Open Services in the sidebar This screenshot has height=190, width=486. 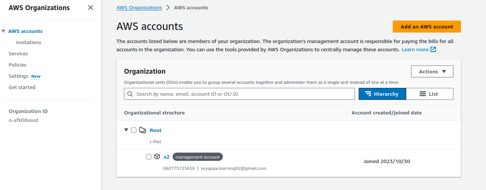(18, 54)
